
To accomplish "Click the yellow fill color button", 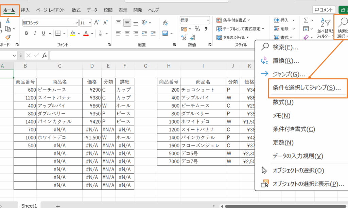I will tap(72, 33).
